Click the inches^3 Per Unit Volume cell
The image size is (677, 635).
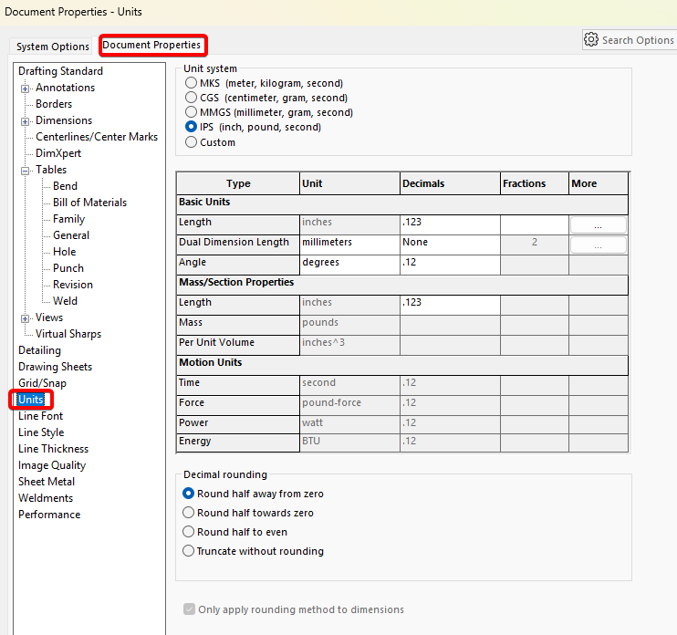(349, 345)
